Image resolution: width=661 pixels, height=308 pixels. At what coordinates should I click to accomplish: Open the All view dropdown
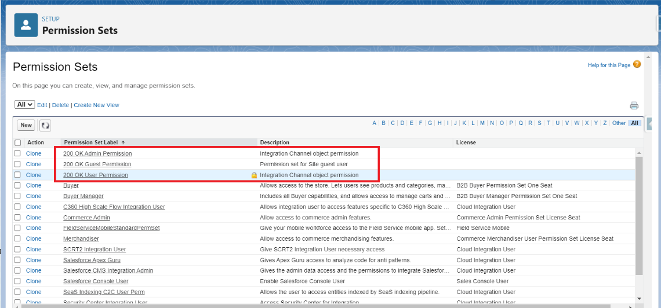[x=25, y=105]
